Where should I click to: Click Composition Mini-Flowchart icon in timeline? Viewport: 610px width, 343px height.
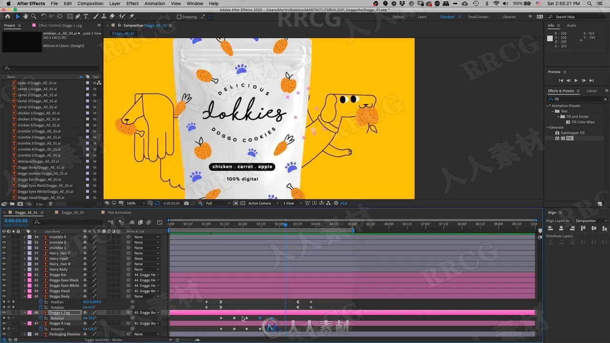[x=111, y=222]
